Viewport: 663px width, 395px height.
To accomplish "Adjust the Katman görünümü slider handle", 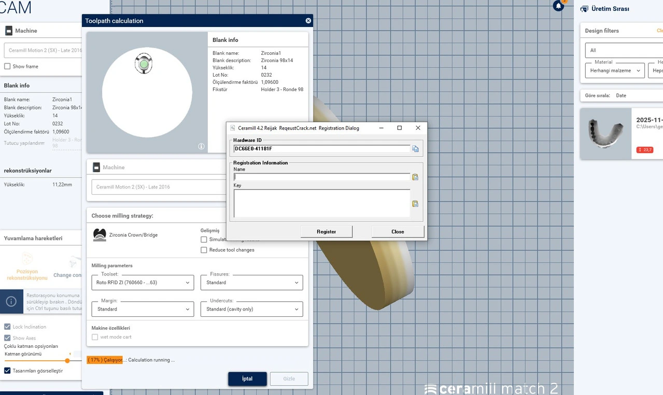I will click(67, 360).
